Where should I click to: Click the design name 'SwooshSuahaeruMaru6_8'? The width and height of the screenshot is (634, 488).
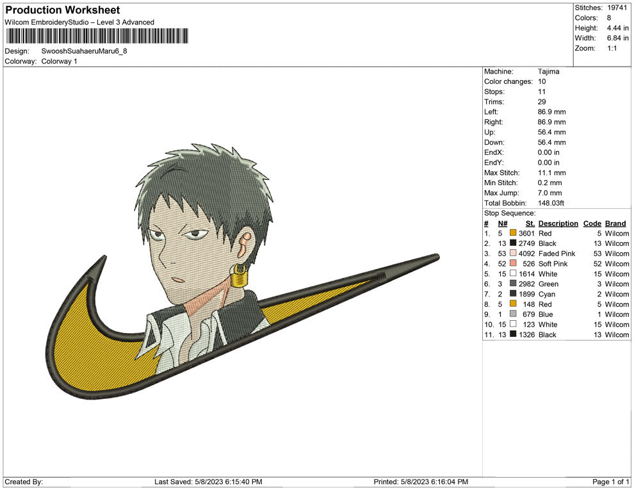[84, 51]
